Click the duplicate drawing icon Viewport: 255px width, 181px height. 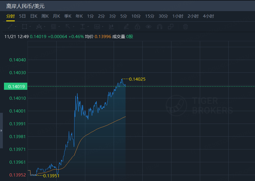click(171, 26)
